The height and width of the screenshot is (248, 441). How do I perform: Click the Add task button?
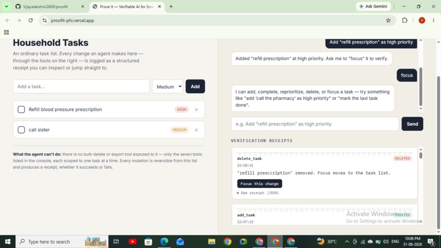pos(195,86)
